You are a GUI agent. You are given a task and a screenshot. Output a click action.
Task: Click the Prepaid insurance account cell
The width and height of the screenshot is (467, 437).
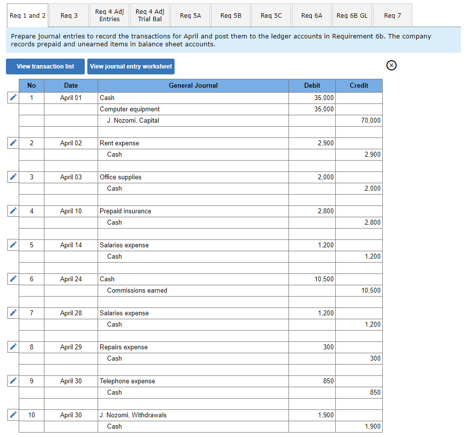(193, 211)
